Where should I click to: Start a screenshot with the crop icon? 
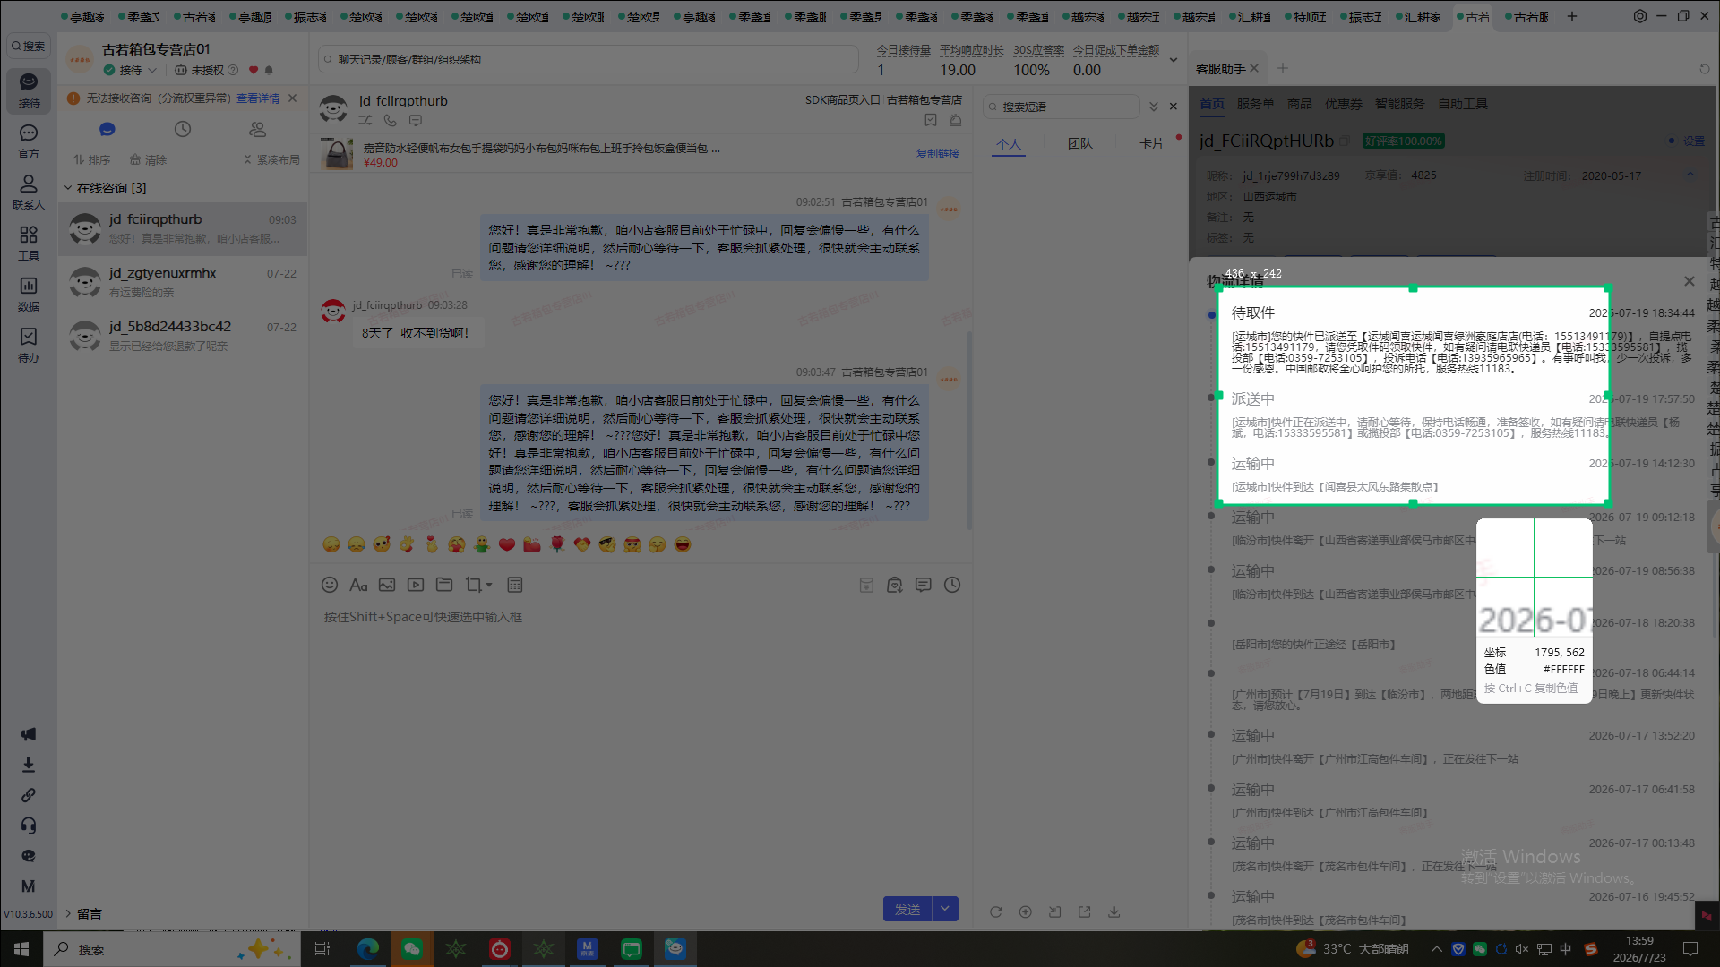click(x=473, y=585)
